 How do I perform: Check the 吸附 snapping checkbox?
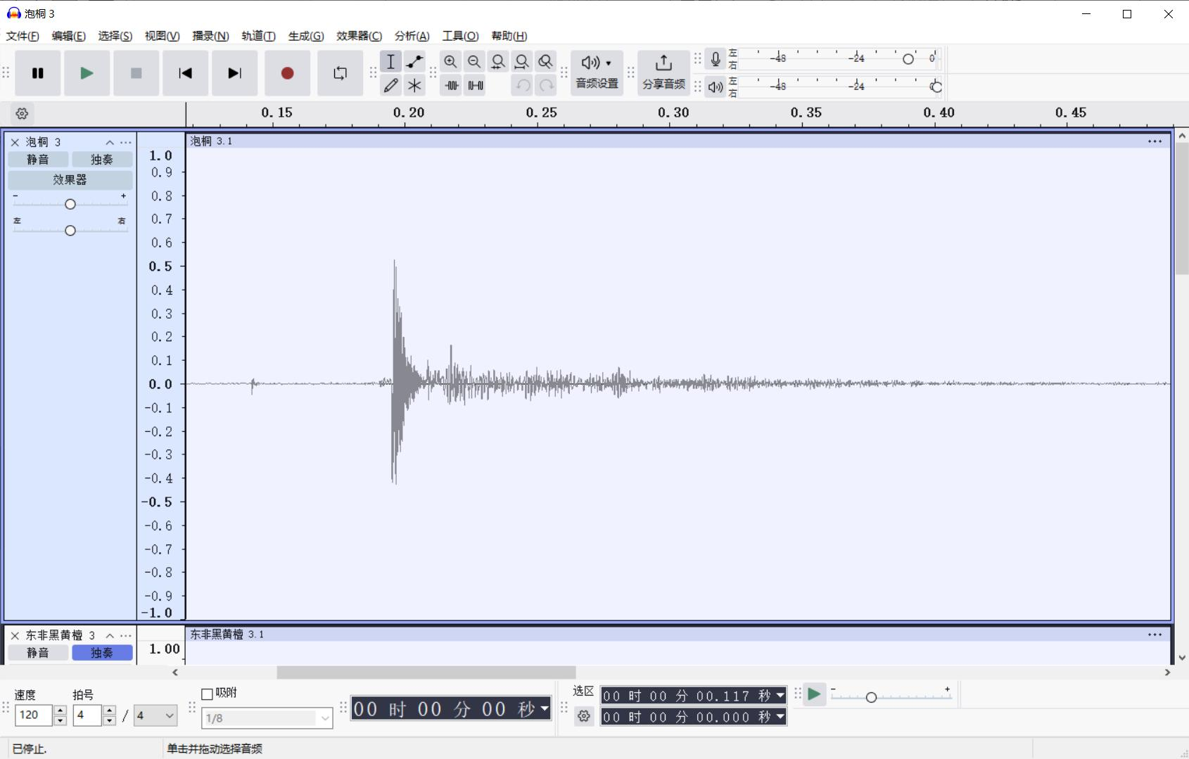(x=206, y=694)
